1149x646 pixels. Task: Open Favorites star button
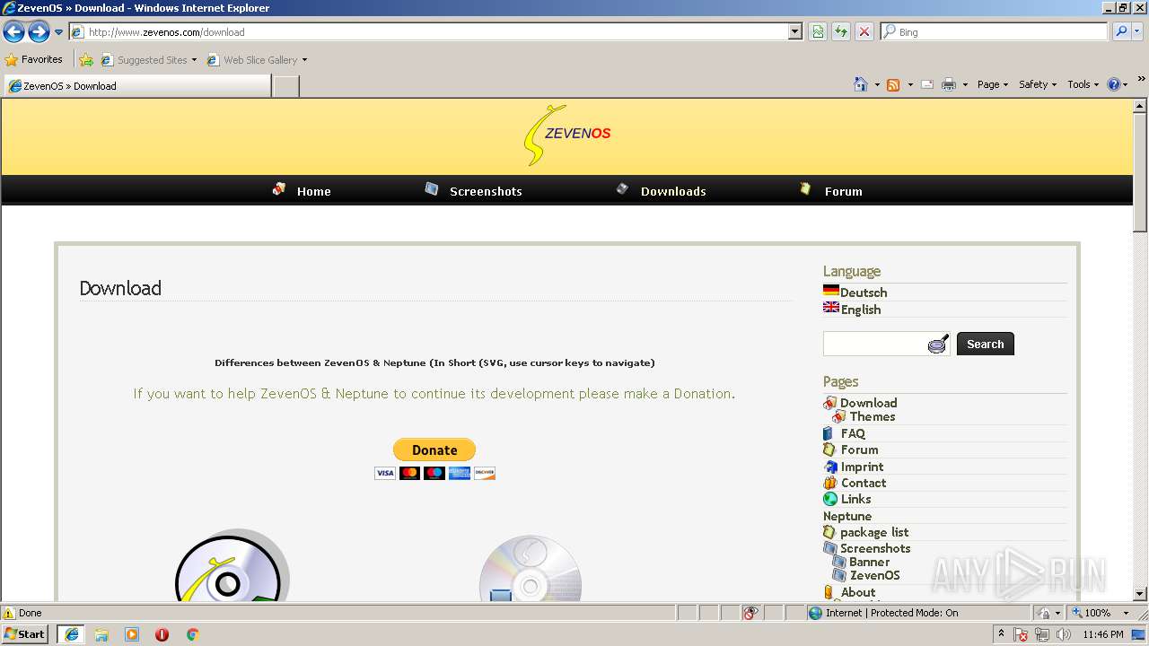pyautogui.click(x=34, y=60)
